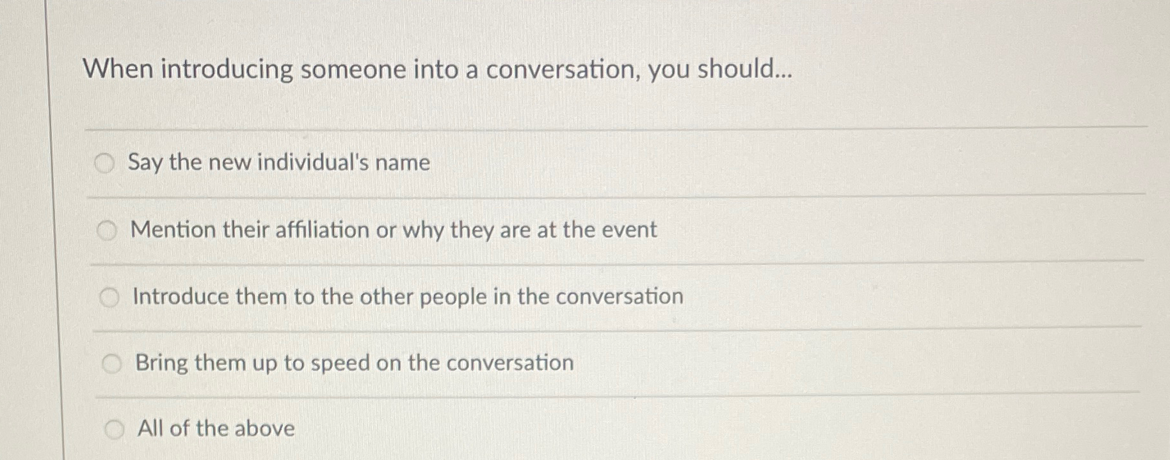Click the question text about introducing someone
Image resolution: width=1170 pixels, height=460 pixels.
click(440, 70)
